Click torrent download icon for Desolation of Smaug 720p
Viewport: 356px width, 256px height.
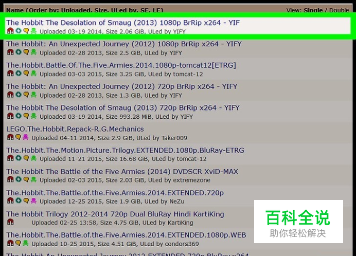tap(19, 116)
